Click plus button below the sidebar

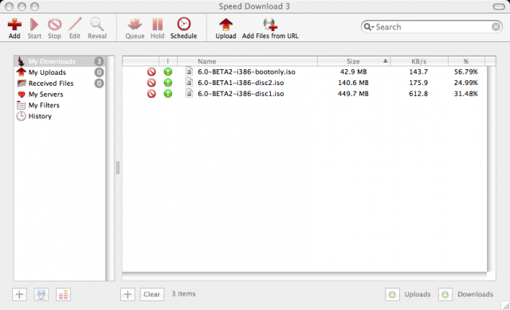19,294
